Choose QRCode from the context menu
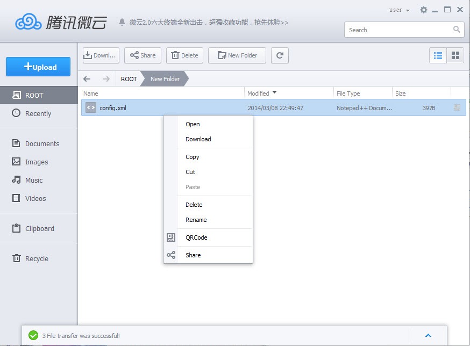Viewport: 470px width, 346px height. coord(208,237)
